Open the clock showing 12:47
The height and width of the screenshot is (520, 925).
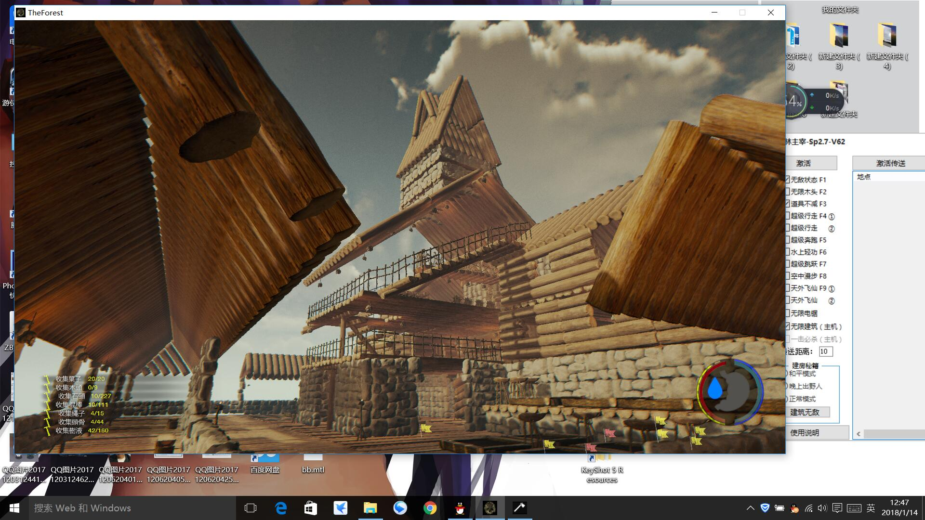point(899,508)
